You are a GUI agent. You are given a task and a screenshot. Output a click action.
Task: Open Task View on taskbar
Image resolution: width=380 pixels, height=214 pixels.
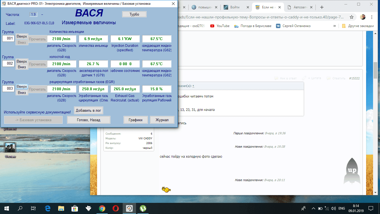[x=33, y=208]
